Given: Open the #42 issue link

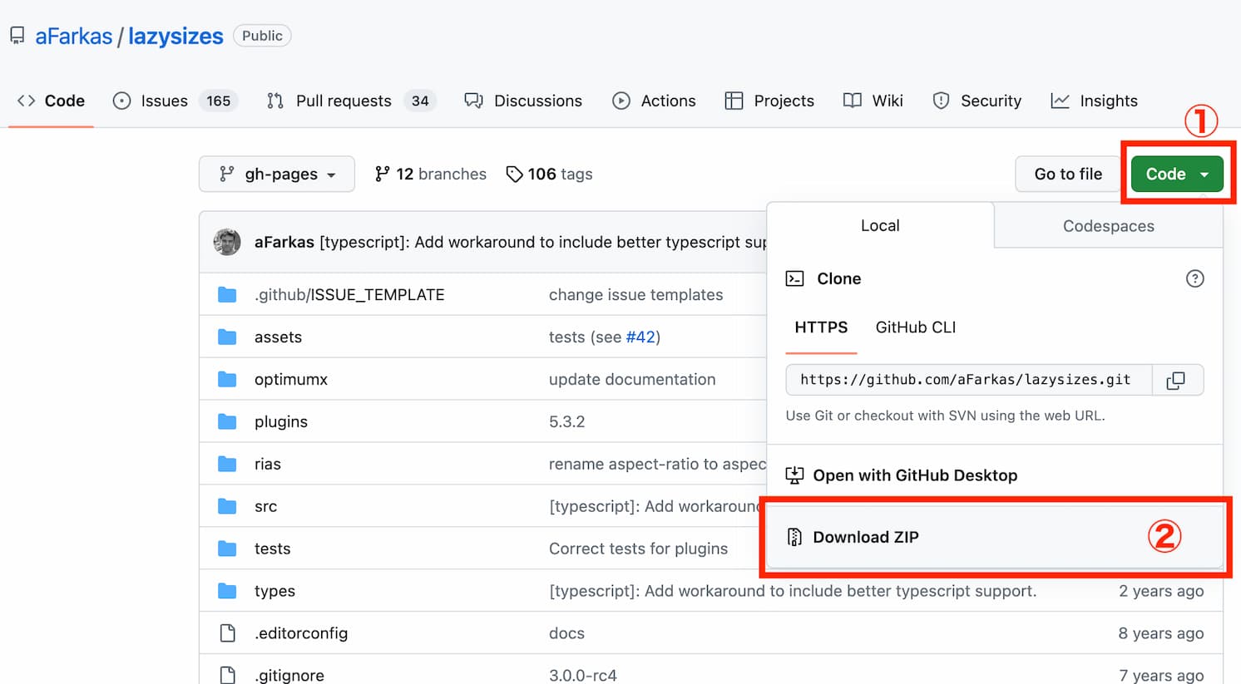Looking at the screenshot, I should coord(641,337).
